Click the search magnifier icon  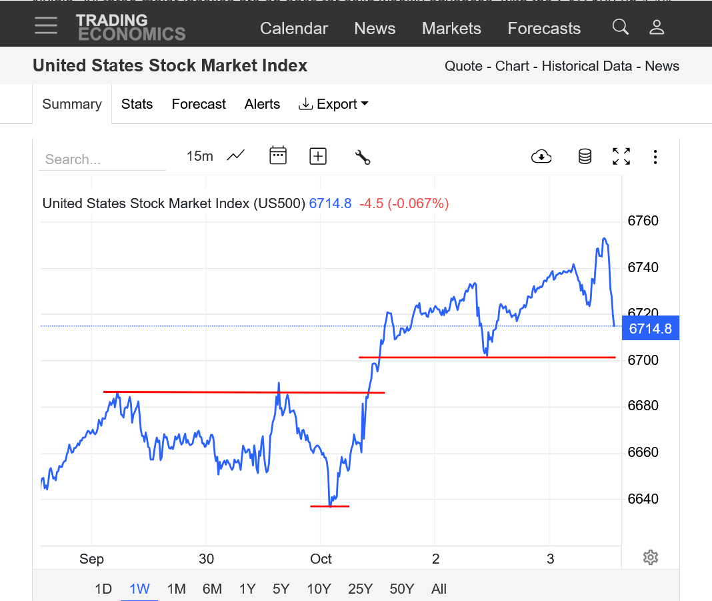tap(620, 27)
